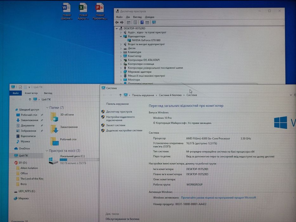The width and height of the screenshot is (296, 222).
Task: Select UEFI_NTFS (E:) drive in sidebar
Action: coord(27,191)
